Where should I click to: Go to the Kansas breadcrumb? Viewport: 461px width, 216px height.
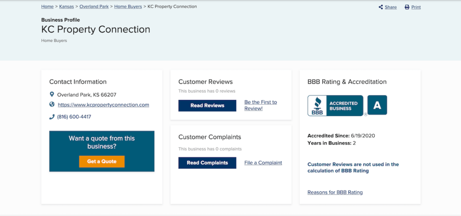click(67, 6)
